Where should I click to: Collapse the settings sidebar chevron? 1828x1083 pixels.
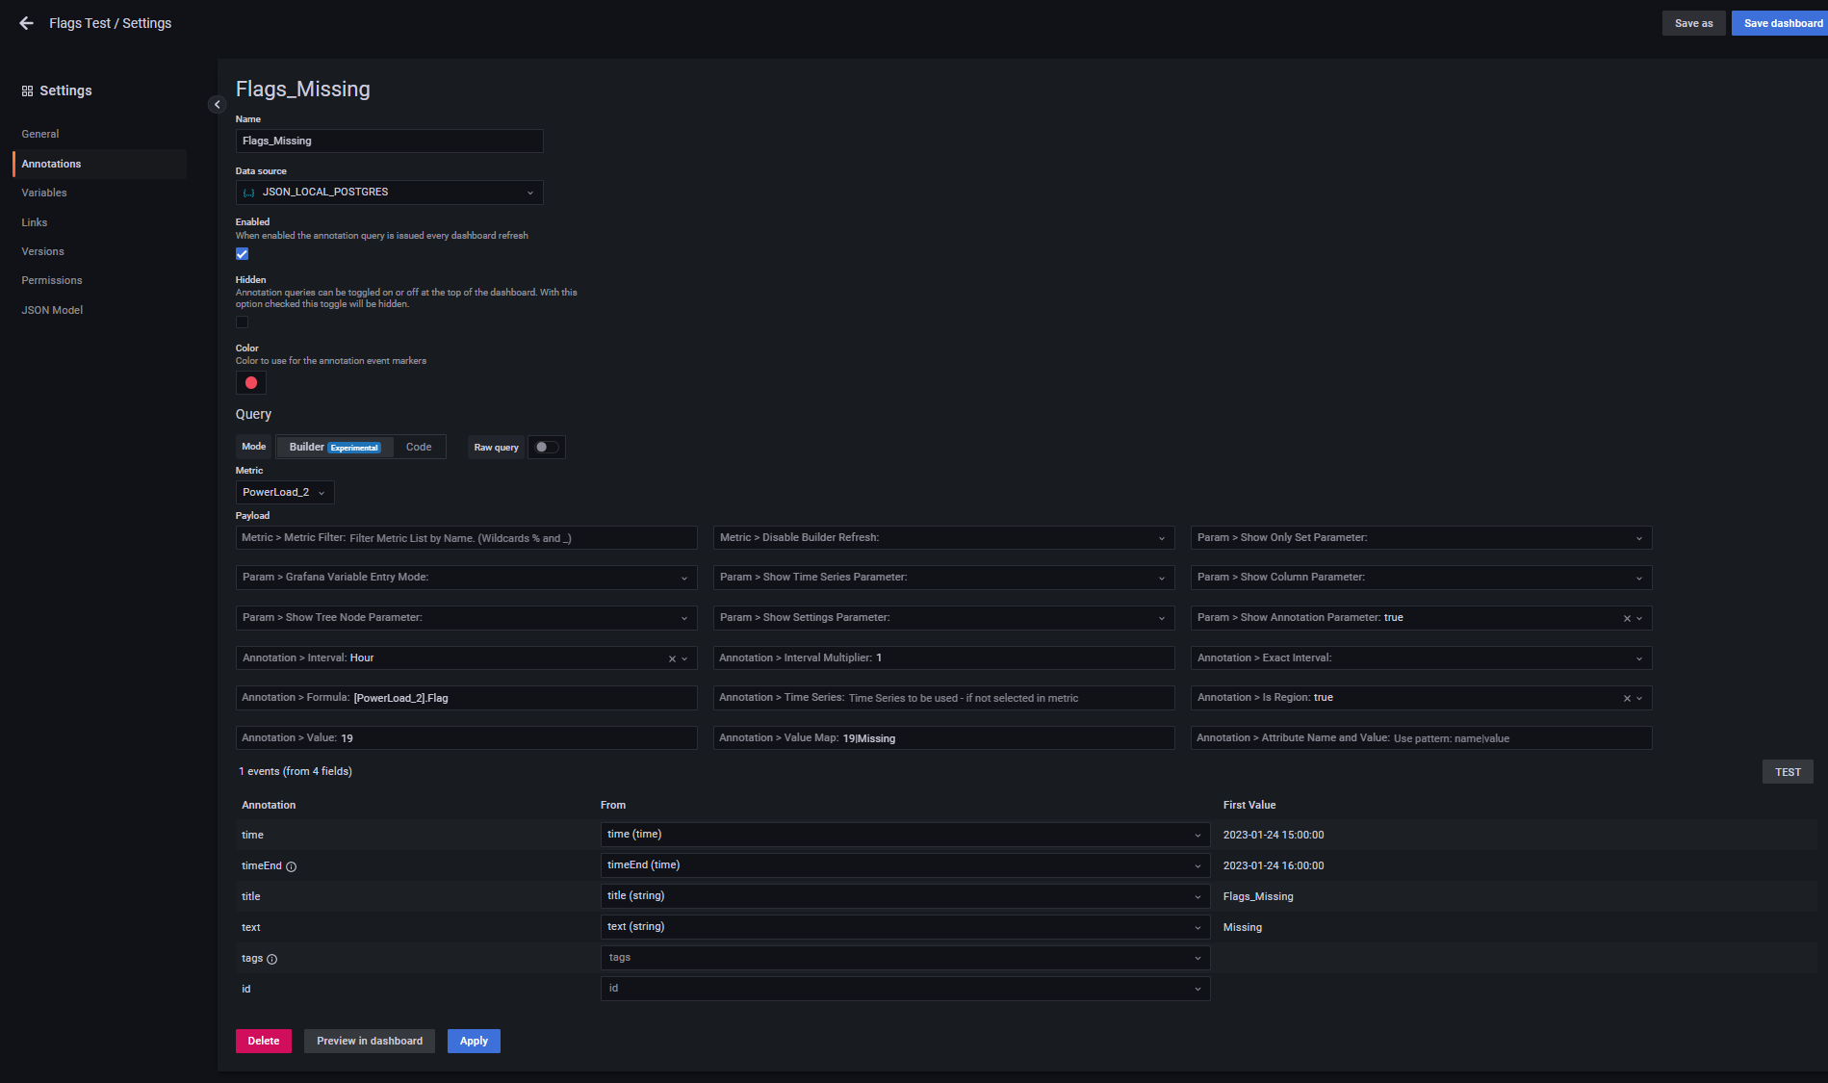pos(217,104)
